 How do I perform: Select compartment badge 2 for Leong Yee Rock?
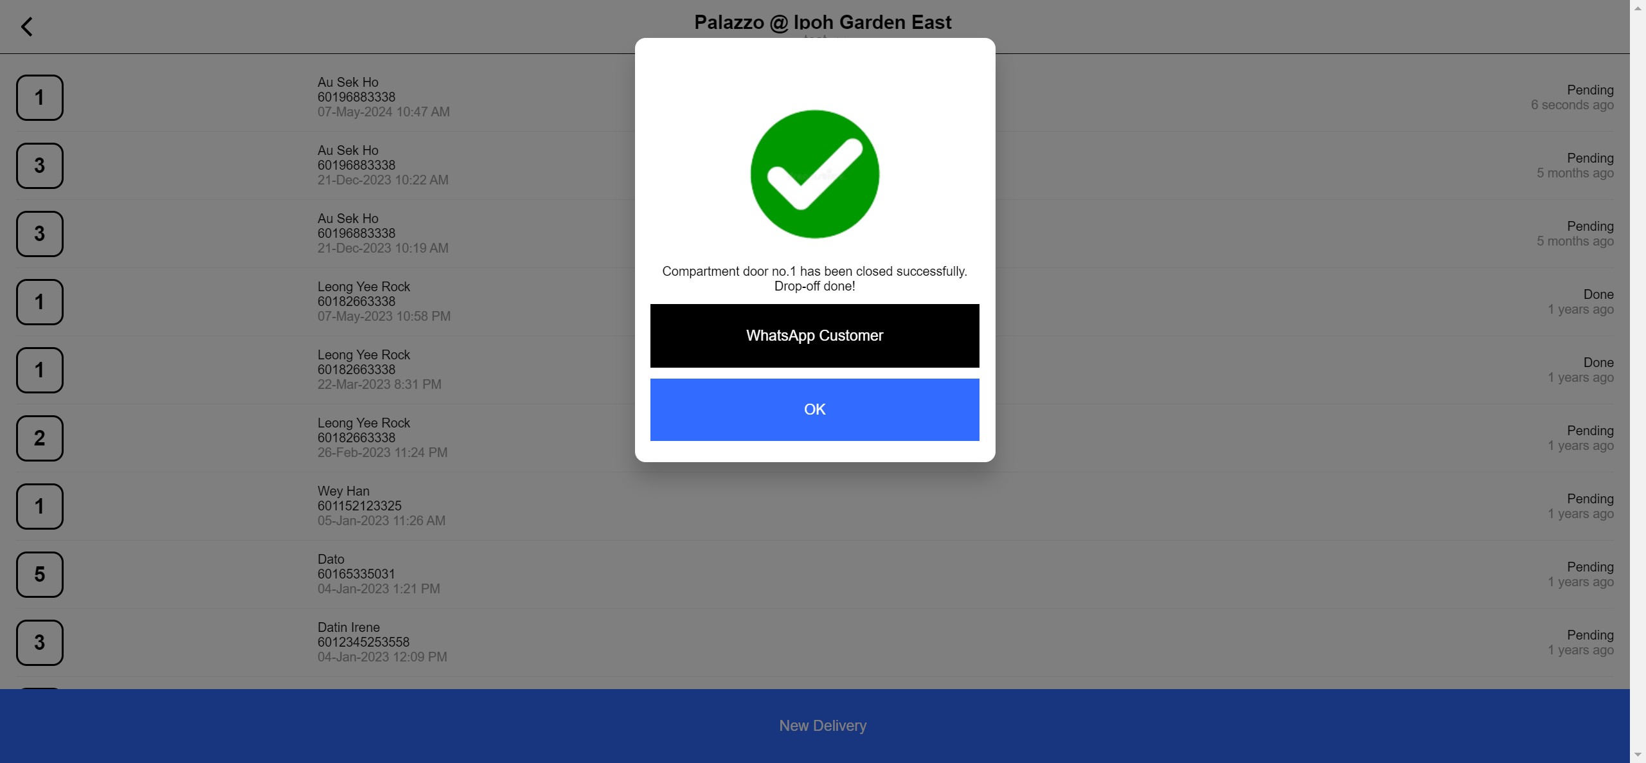(x=39, y=438)
